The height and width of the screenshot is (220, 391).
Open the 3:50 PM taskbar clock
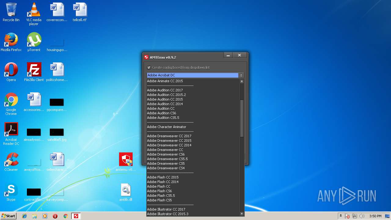(x=375, y=216)
